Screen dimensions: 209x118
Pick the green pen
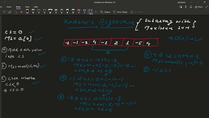click(x=44, y=11)
